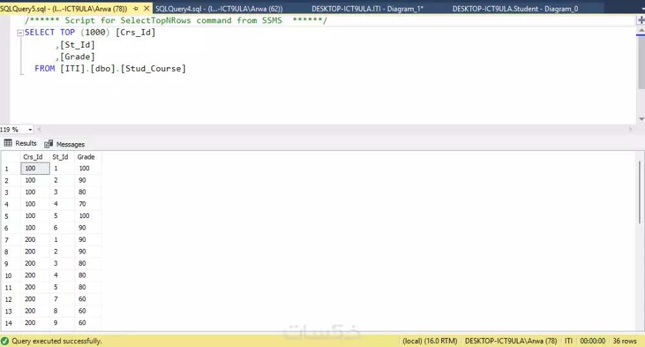Click the Messages tab icon

pos(48,144)
